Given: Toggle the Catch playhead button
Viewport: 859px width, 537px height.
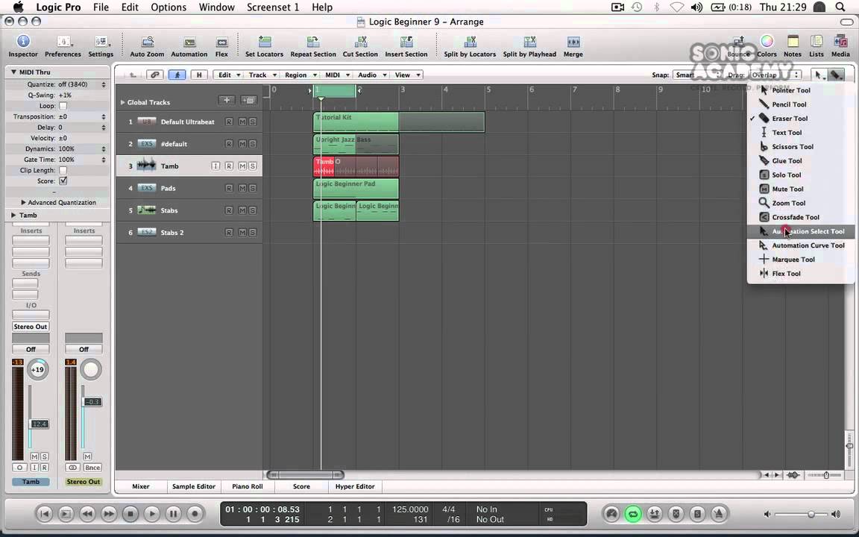Looking at the screenshot, I should [177, 75].
